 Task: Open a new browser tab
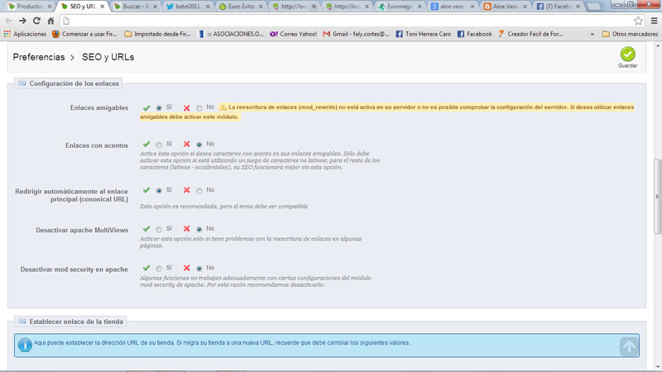click(593, 7)
